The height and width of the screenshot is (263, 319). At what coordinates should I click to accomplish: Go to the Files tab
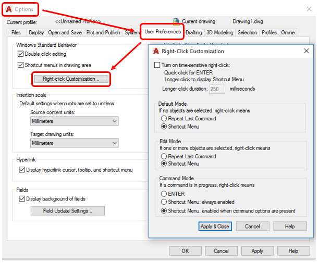coord(16,32)
